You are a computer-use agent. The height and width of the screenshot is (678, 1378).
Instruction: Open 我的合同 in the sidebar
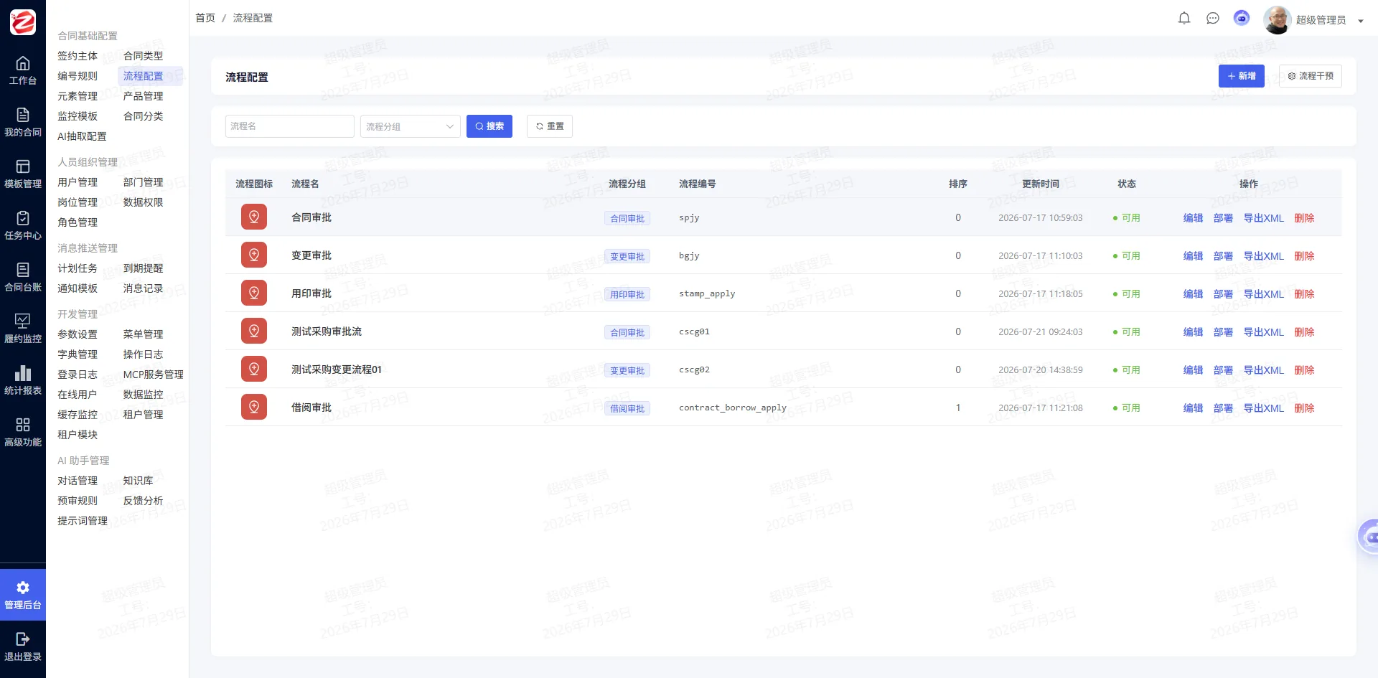23,122
